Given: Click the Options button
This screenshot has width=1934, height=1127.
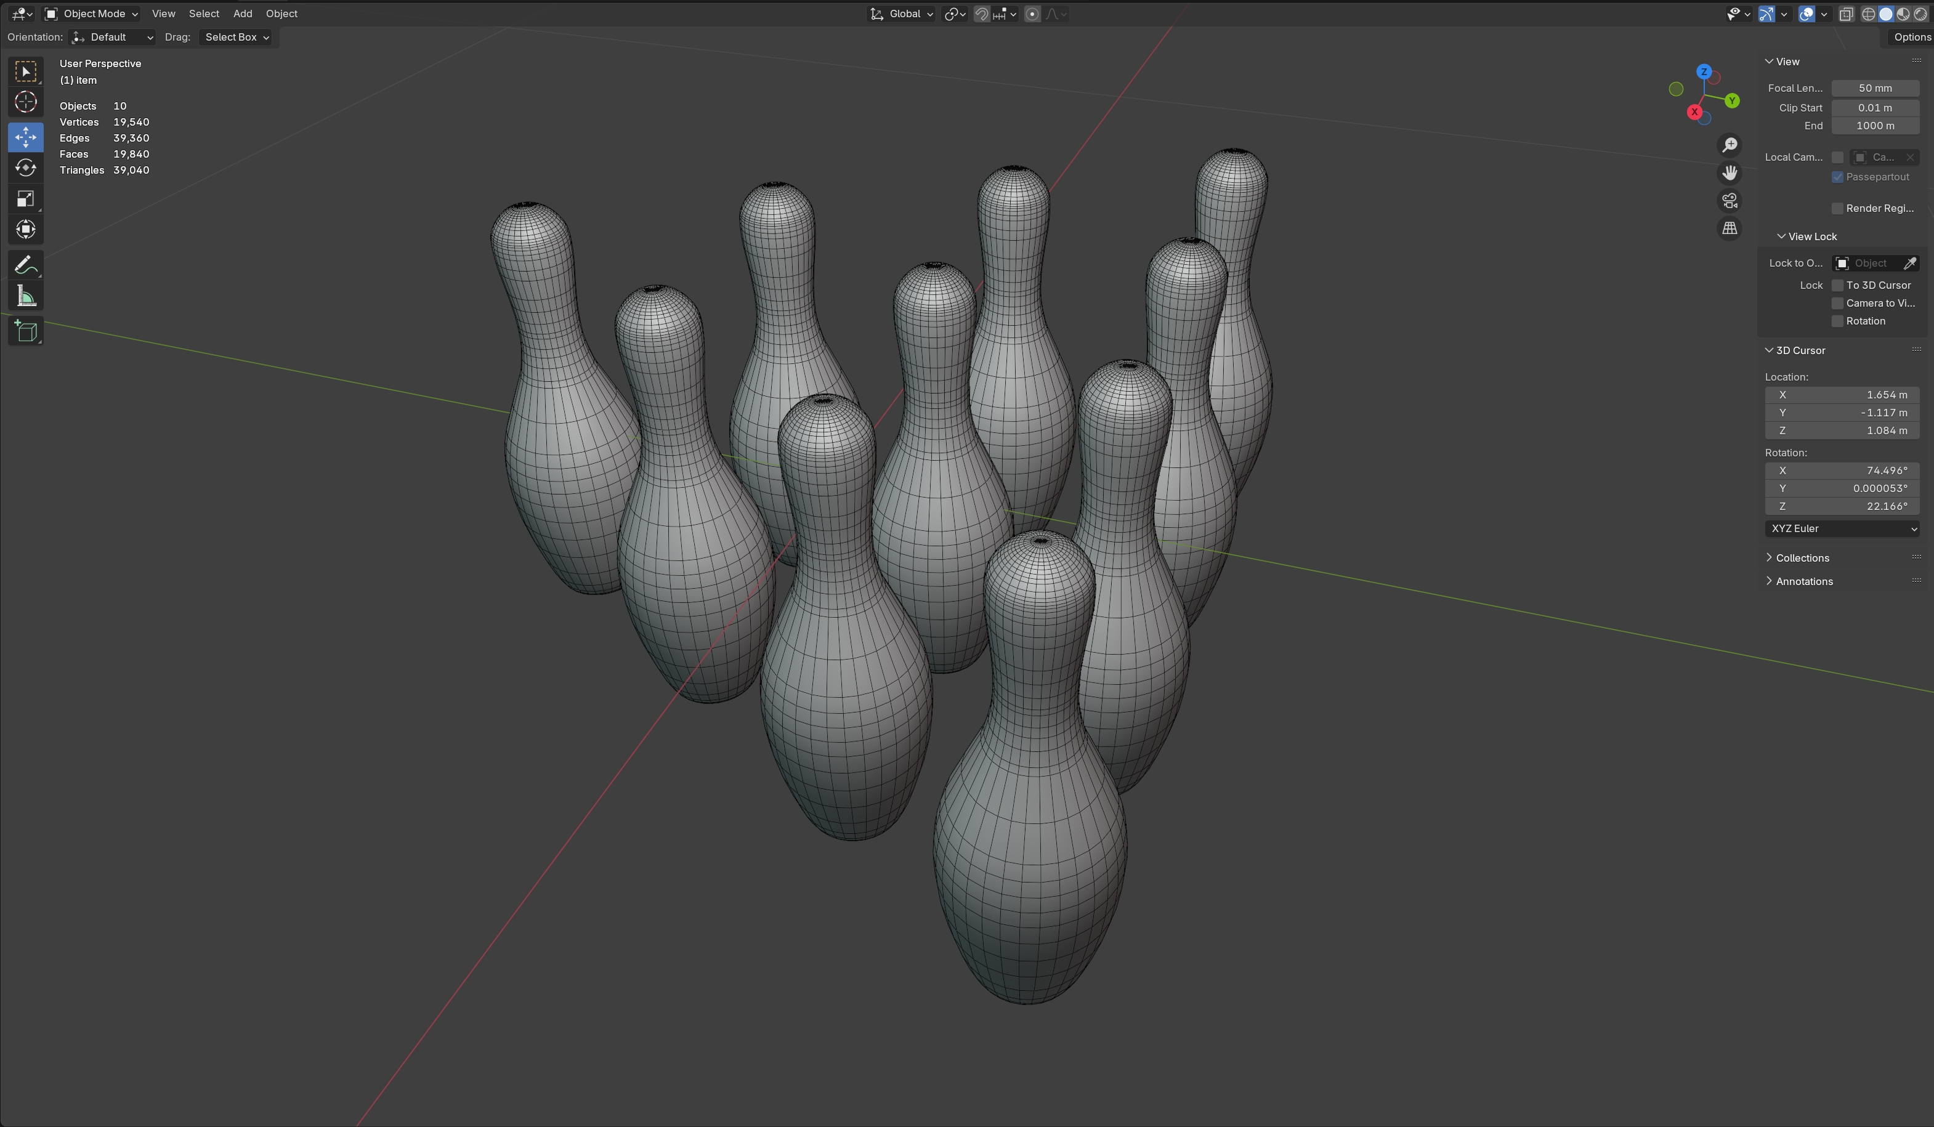Looking at the screenshot, I should (1911, 37).
